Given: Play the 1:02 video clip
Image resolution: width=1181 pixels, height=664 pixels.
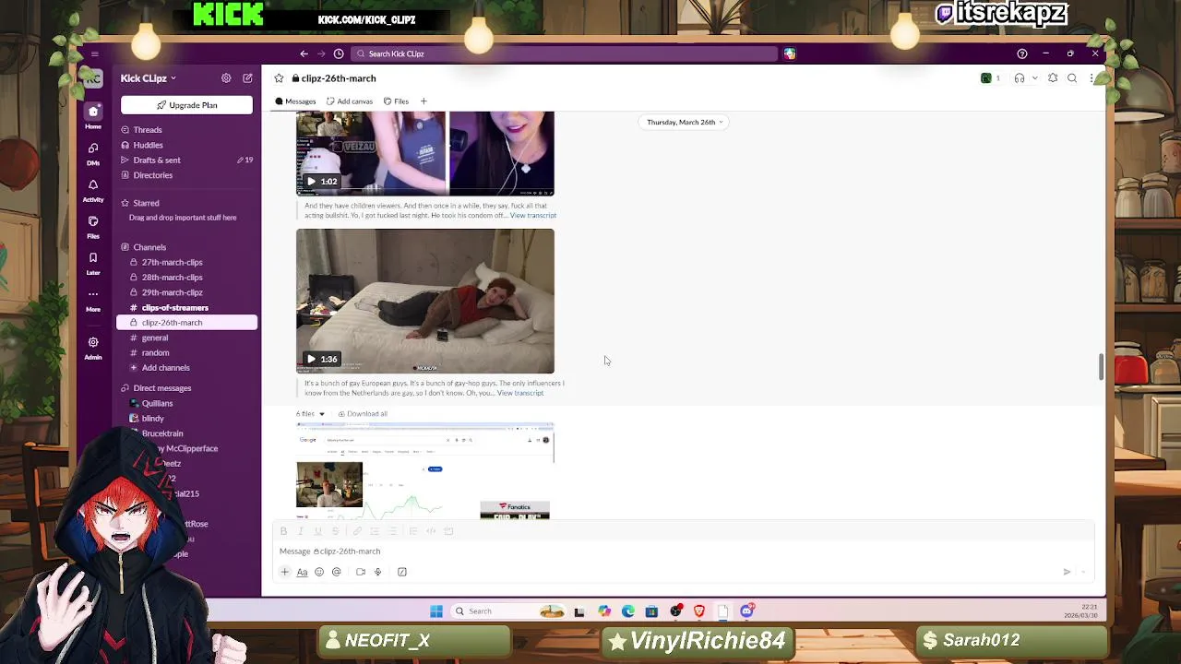Looking at the screenshot, I should coord(311,182).
